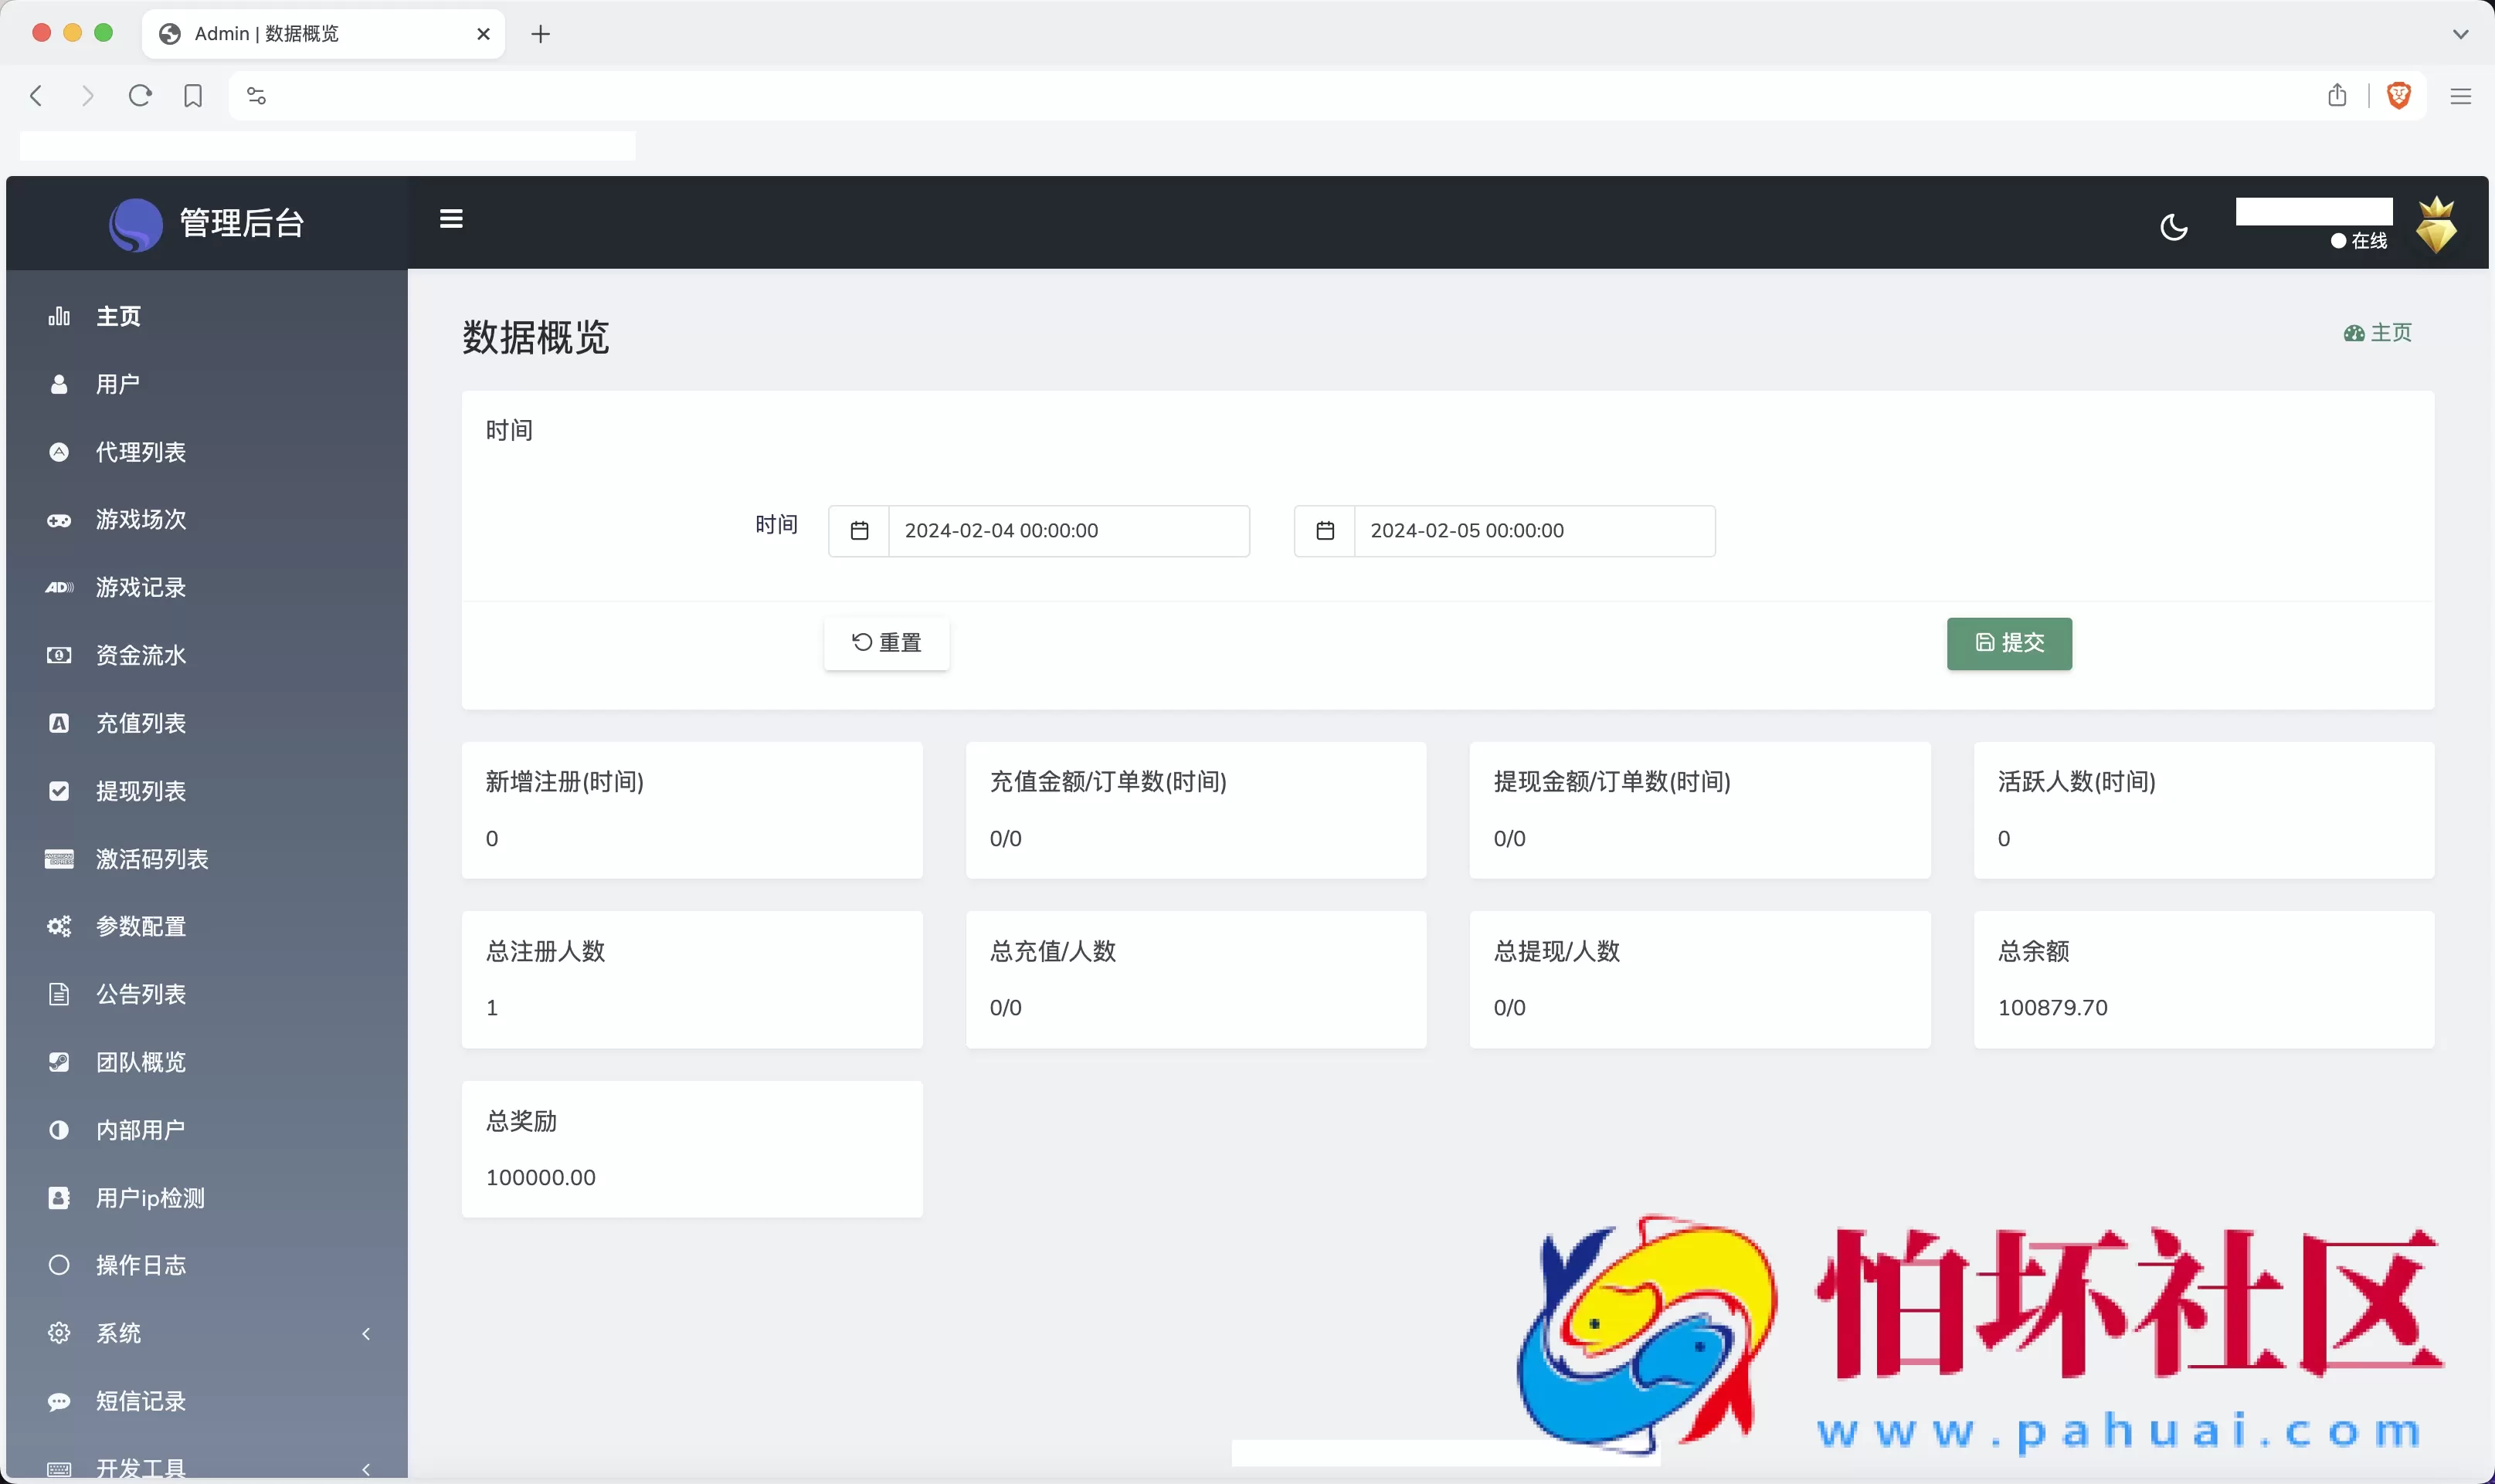Submit the date filter with 提交 button
Viewport: 2495px width, 1484px height.
coord(2008,643)
